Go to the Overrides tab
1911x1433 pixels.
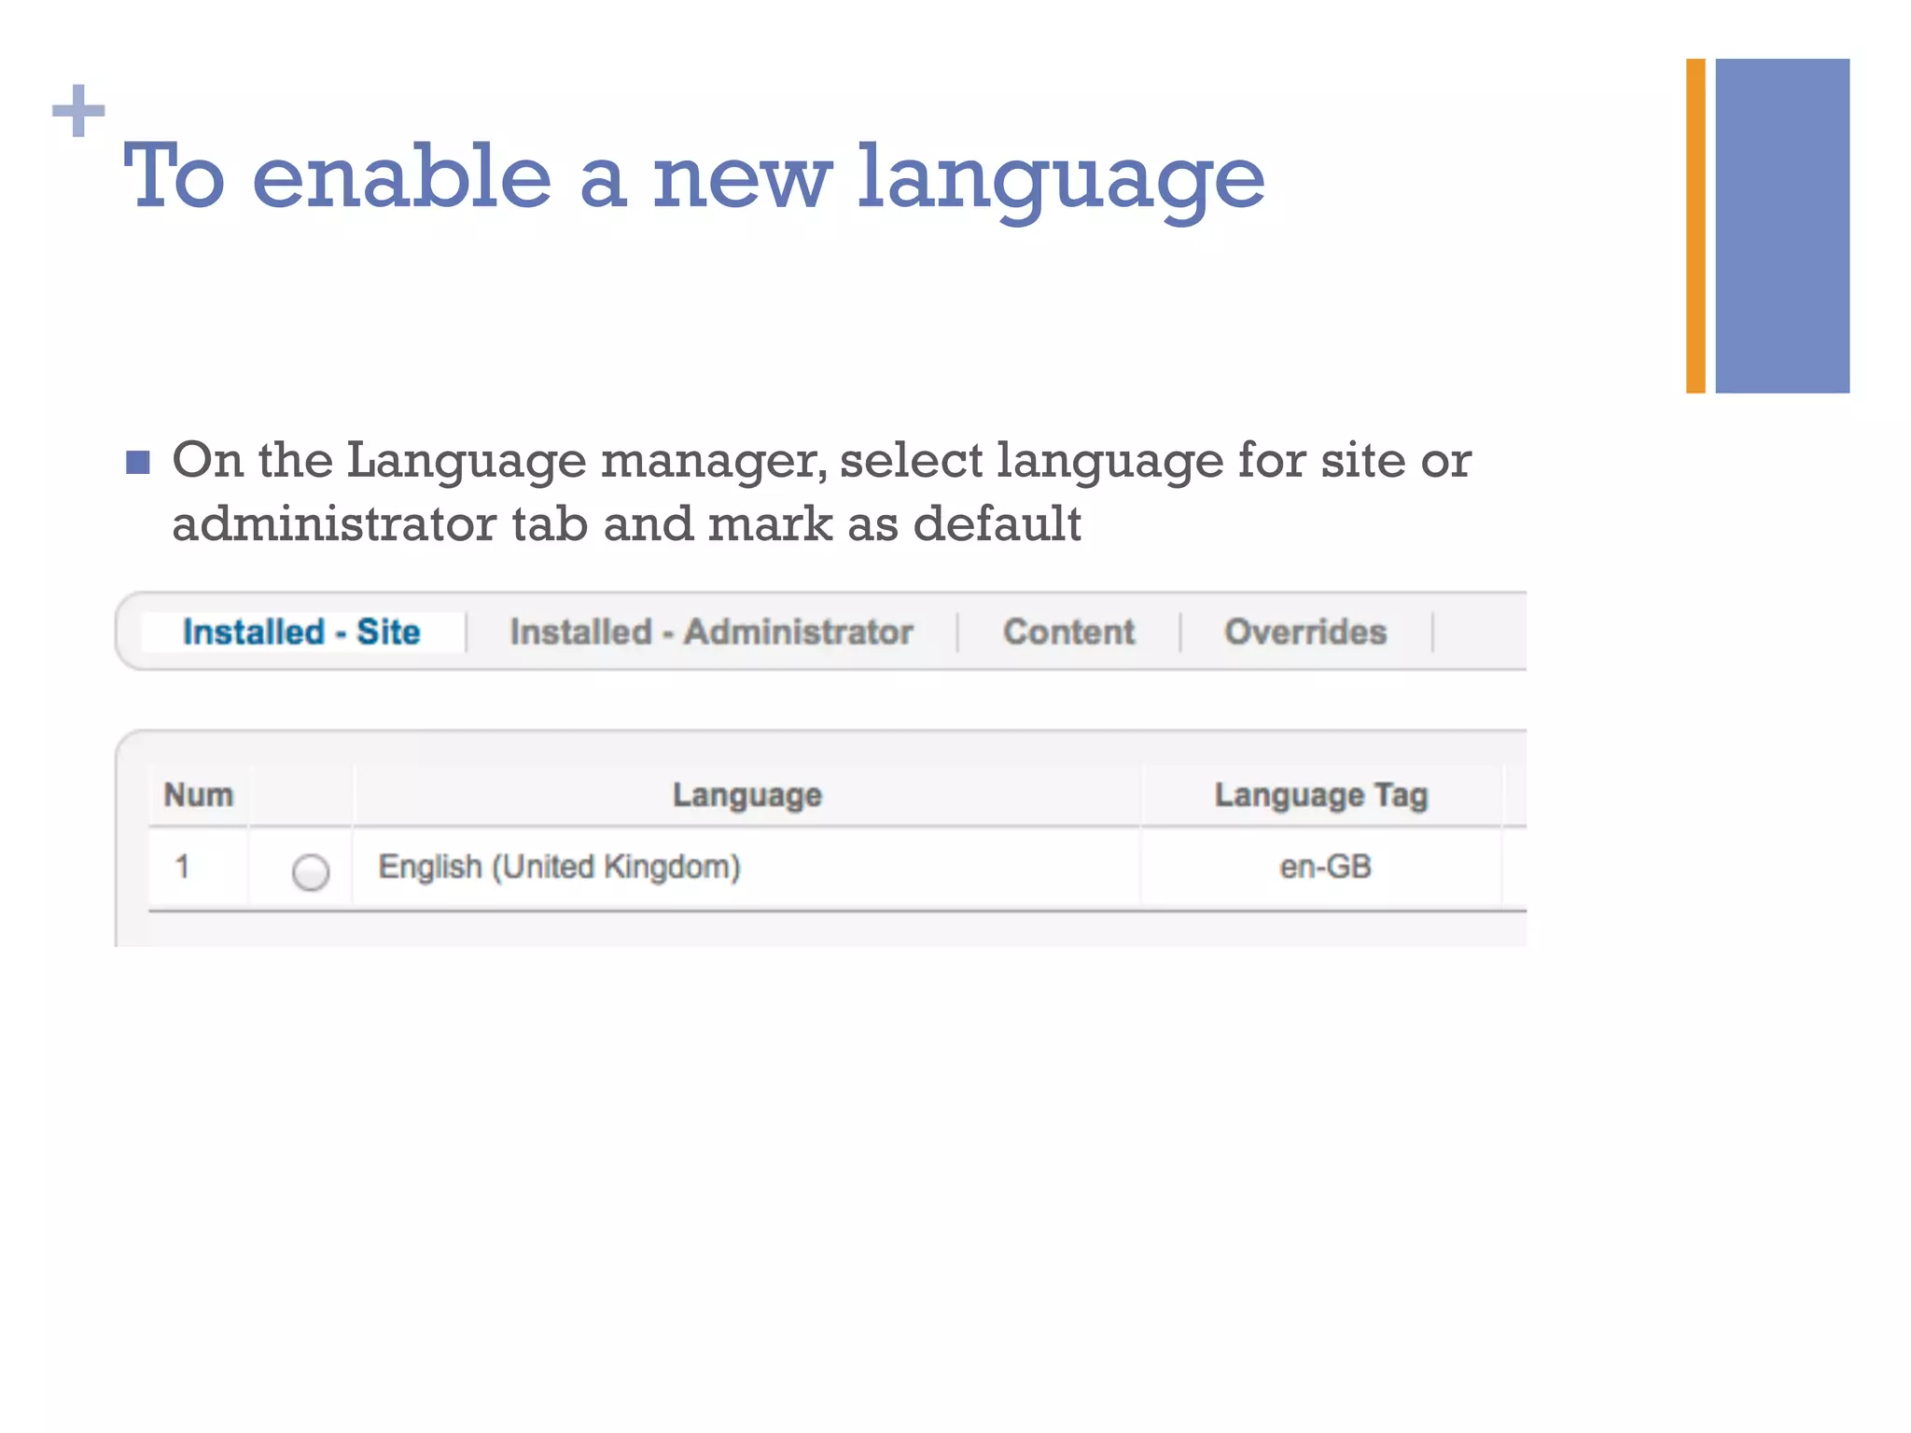click(x=1305, y=632)
